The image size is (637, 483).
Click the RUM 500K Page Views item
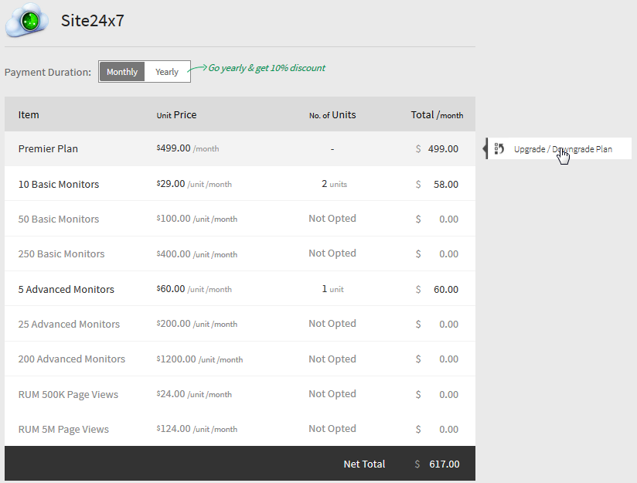tap(68, 394)
